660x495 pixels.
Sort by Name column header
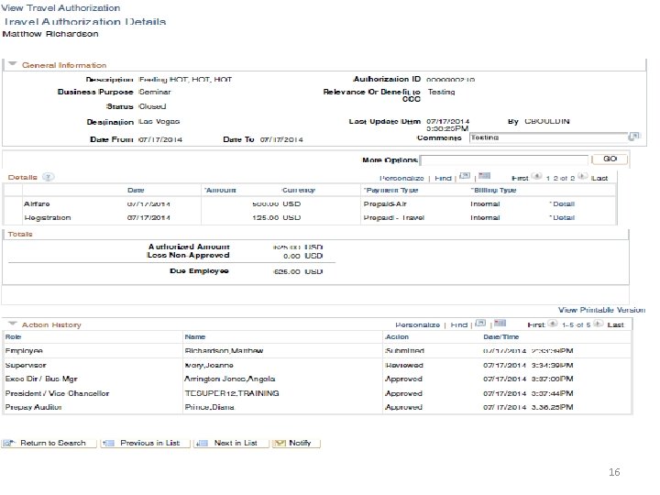pos(195,336)
